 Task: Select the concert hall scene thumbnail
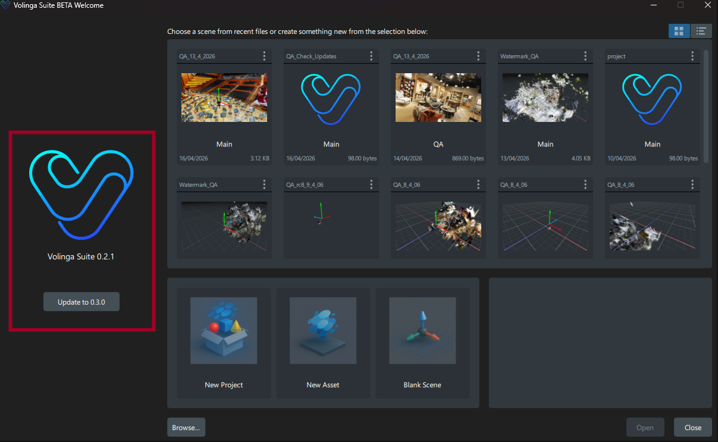(224, 98)
